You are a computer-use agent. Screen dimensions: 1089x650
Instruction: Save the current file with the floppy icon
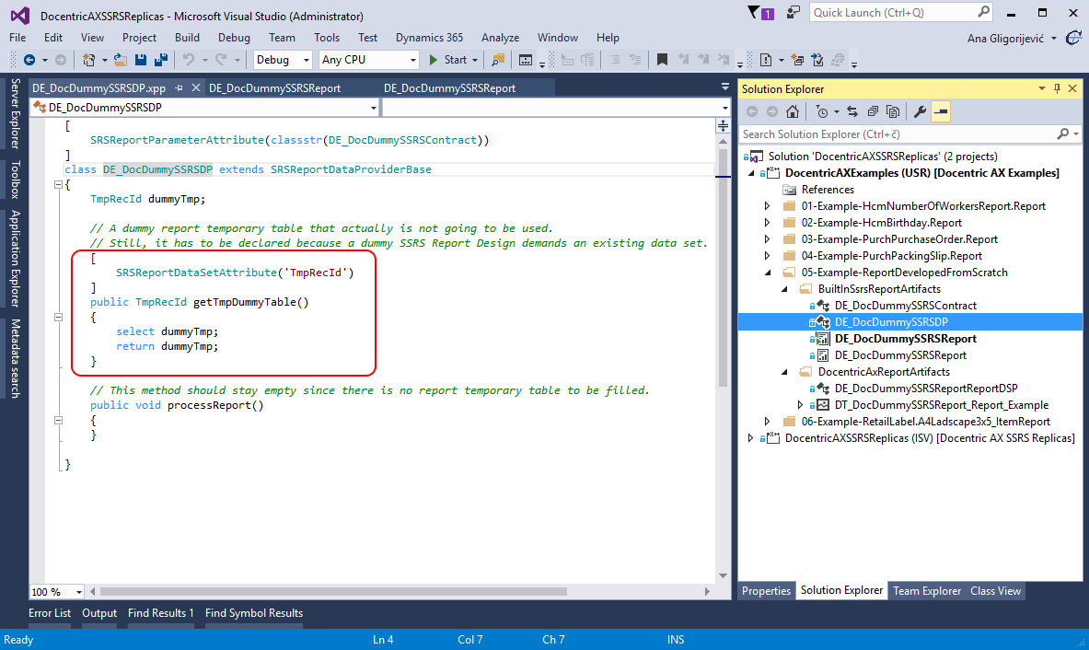(x=140, y=60)
